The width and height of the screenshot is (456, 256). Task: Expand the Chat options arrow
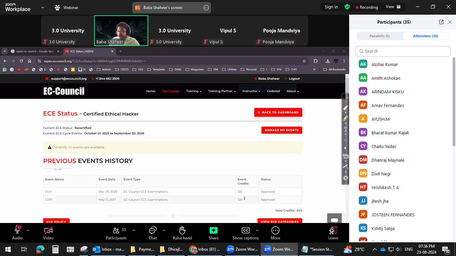click(164, 230)
